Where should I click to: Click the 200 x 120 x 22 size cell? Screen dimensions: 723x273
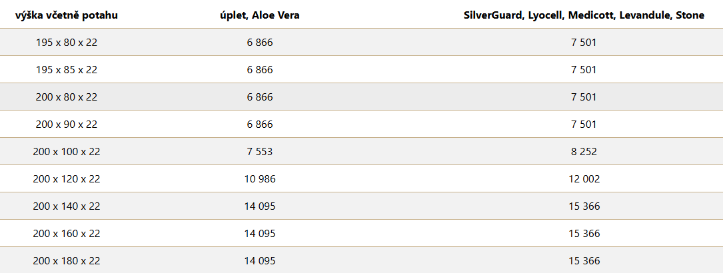(67, 179)
